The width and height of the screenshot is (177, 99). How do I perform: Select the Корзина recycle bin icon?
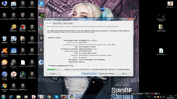(x=4, y=40)
